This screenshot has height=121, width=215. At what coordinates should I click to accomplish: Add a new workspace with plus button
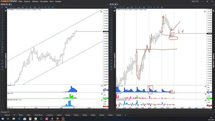pos(125,115)
